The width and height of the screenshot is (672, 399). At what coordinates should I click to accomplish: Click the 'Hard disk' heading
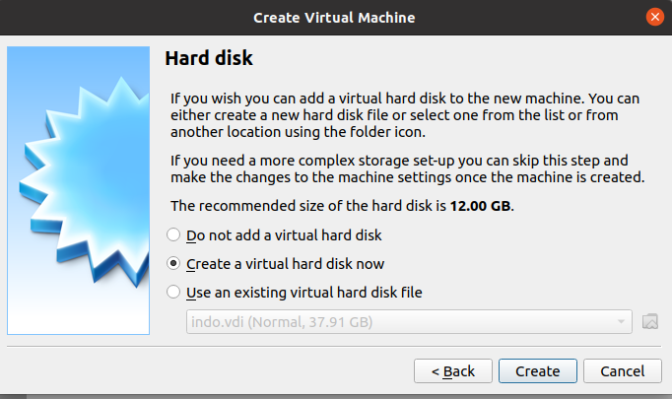(x=209, y=58)
